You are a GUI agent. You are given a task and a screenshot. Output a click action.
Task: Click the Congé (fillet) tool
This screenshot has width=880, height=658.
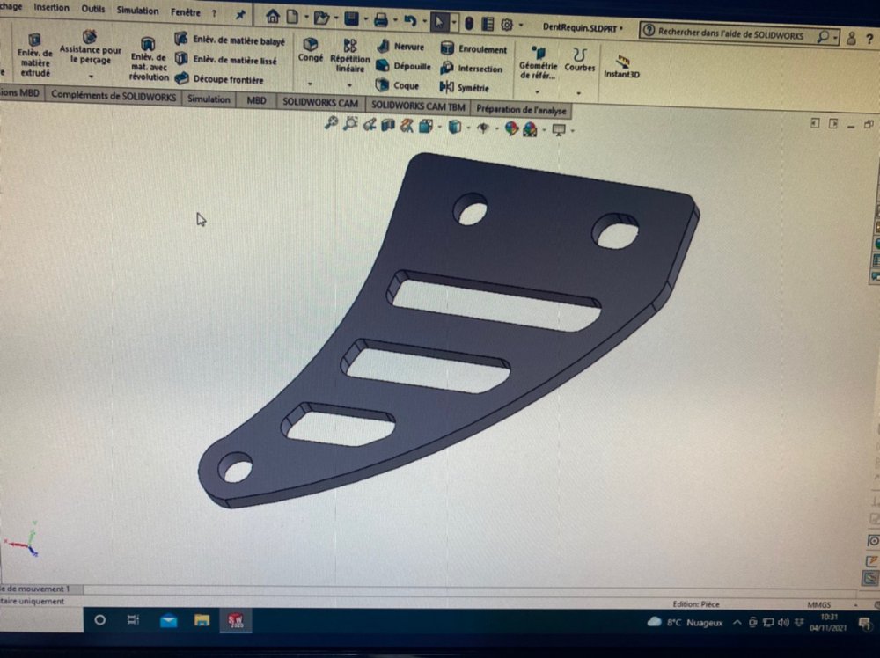(x=310, y=49)
